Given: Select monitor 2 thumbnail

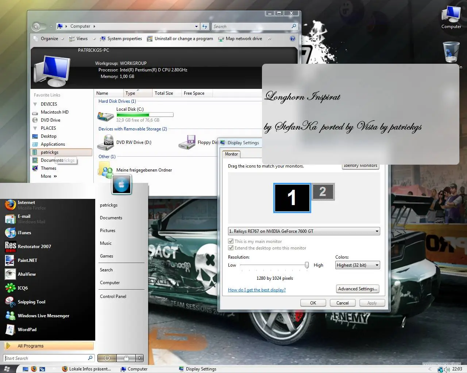Looking at the screenshot, I should tap(323, 192).
